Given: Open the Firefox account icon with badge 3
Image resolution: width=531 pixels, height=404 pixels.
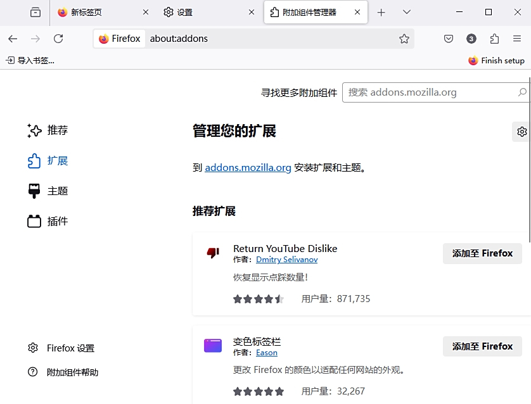Looking at the screenshot, I should coord(471,38).
